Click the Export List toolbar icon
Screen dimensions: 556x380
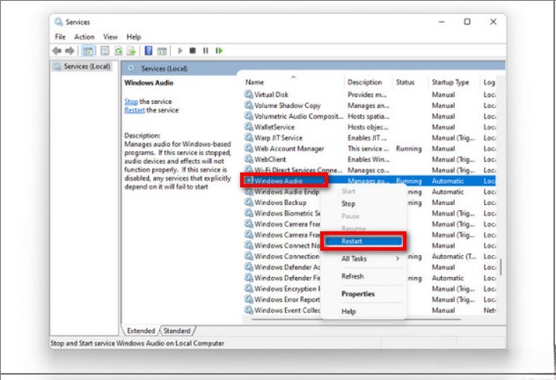[131, 51]
